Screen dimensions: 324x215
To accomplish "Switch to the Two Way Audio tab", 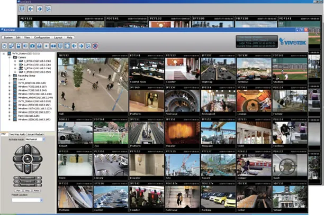I will coord(17,134).
